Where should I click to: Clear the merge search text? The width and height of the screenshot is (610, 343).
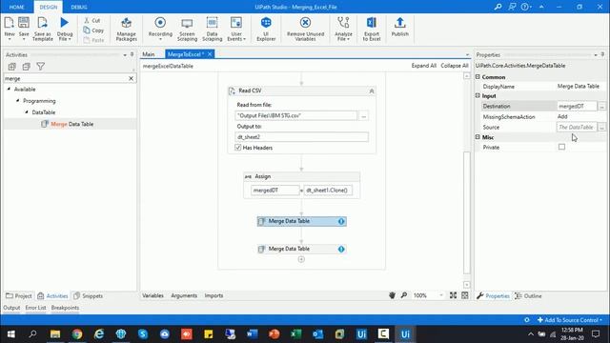132,78
